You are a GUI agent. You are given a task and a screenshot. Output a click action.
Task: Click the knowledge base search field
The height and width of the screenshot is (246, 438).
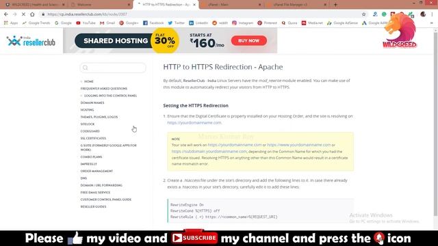113,68
